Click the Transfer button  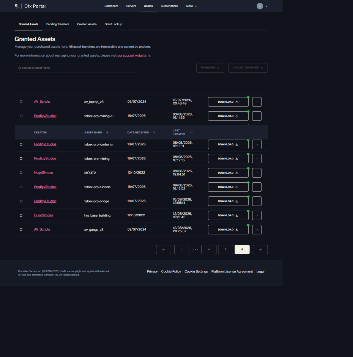point(210,68)
